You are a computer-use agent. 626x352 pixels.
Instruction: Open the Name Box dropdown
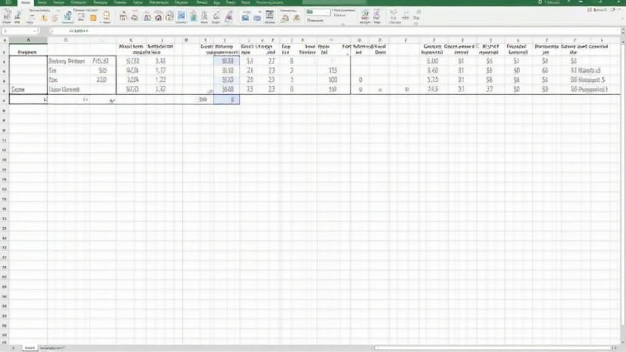pos(35,29)
